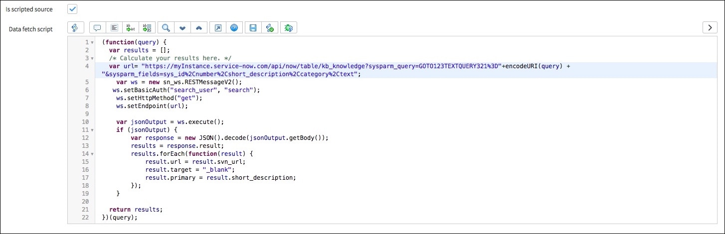The image size is (725, 234).
Task: Click the replace icon
Action: 131,28
